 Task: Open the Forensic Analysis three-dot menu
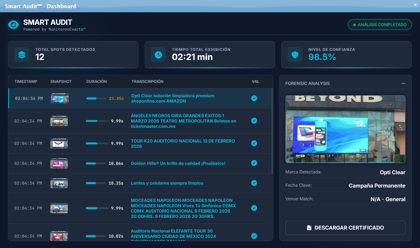tap(403, 83)
